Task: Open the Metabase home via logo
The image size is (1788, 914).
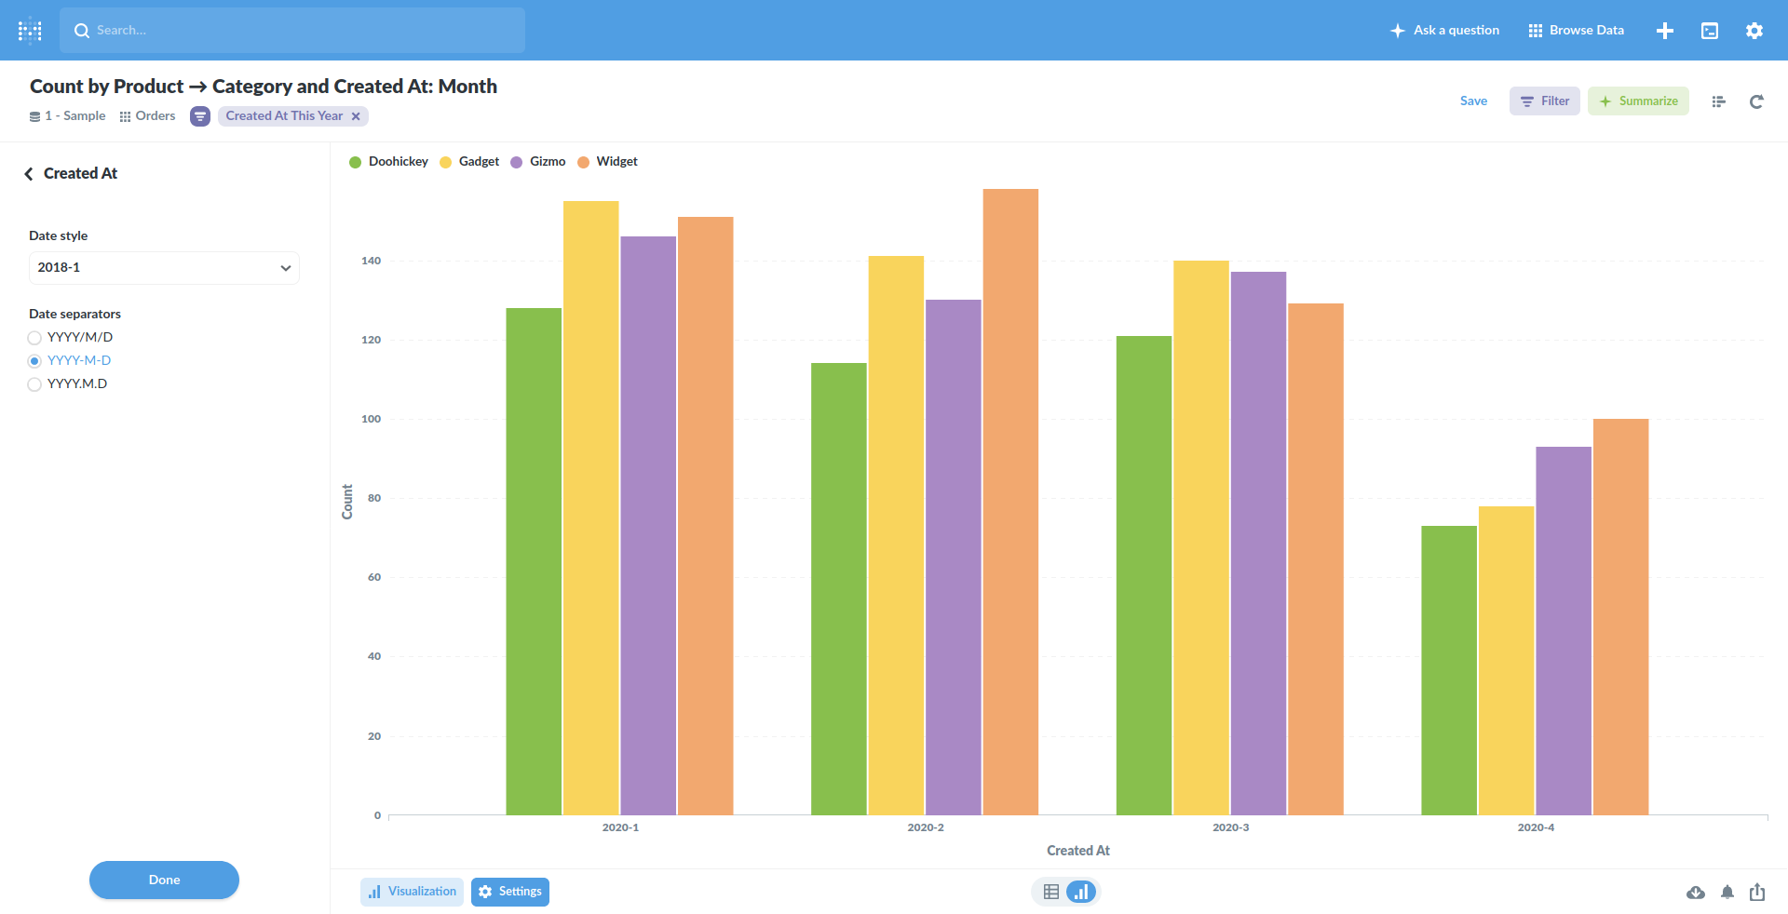Action: pos(30,30)
